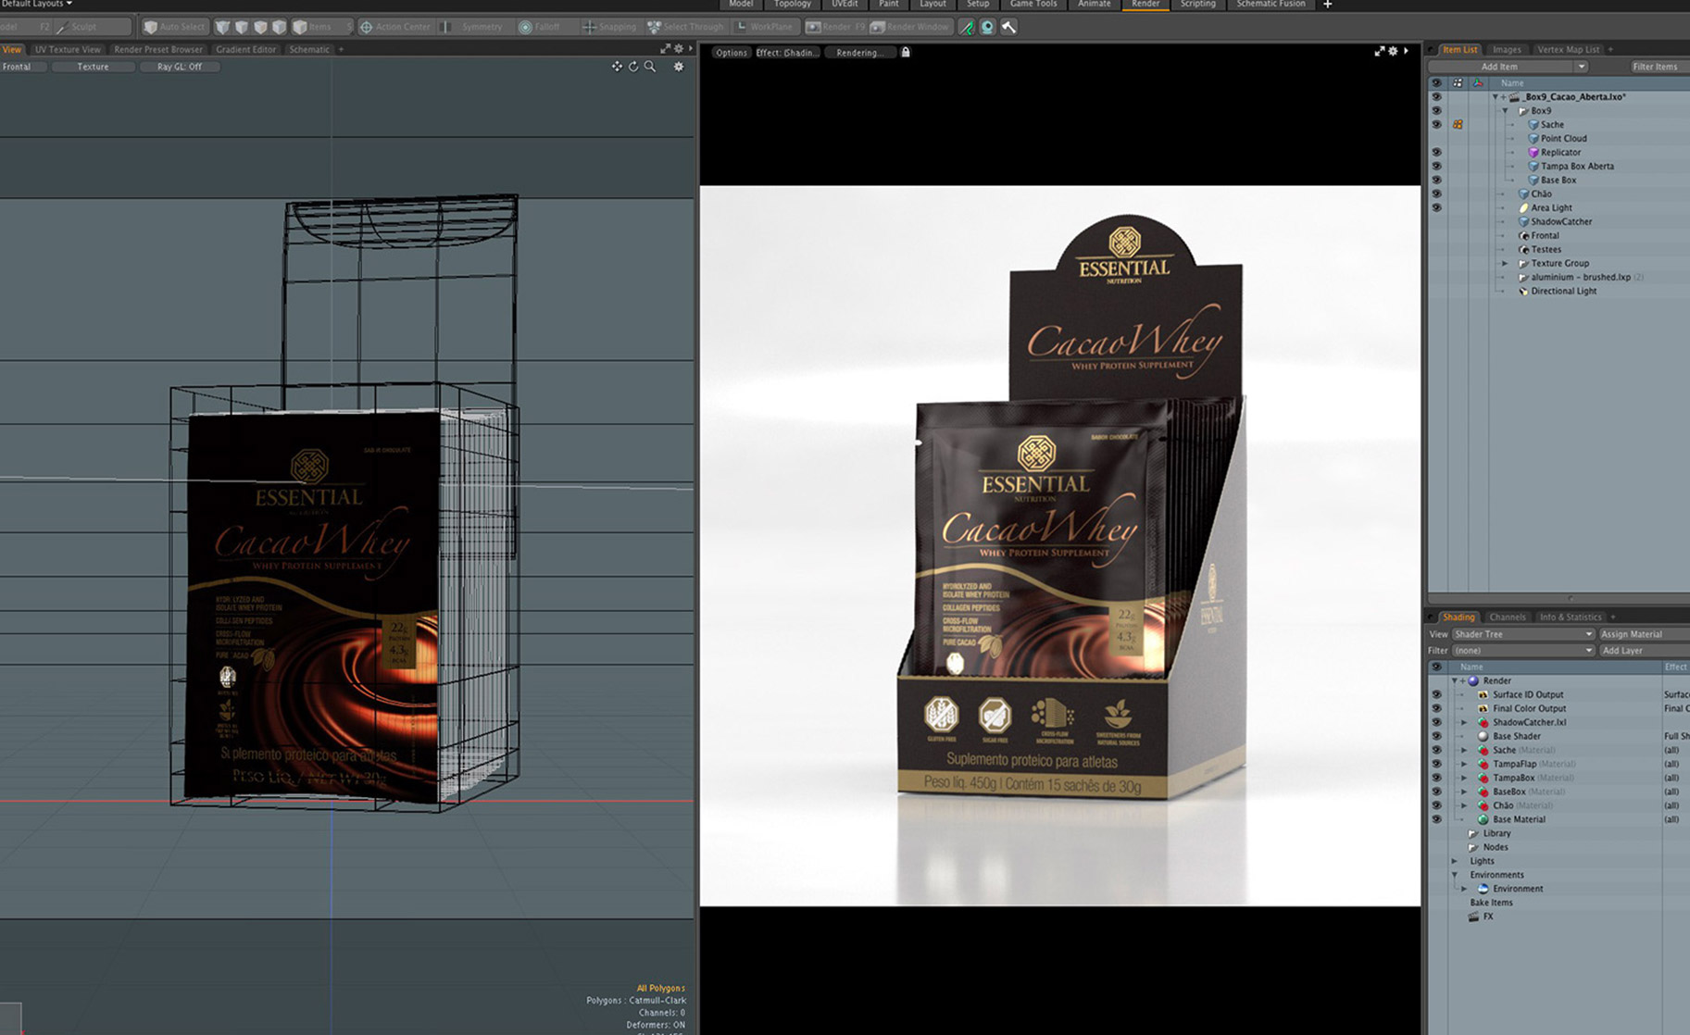Toggle visibility of Chão in Item List
The image size is (1690, 1035).
pyautogui.click(x=1436, y=194)
